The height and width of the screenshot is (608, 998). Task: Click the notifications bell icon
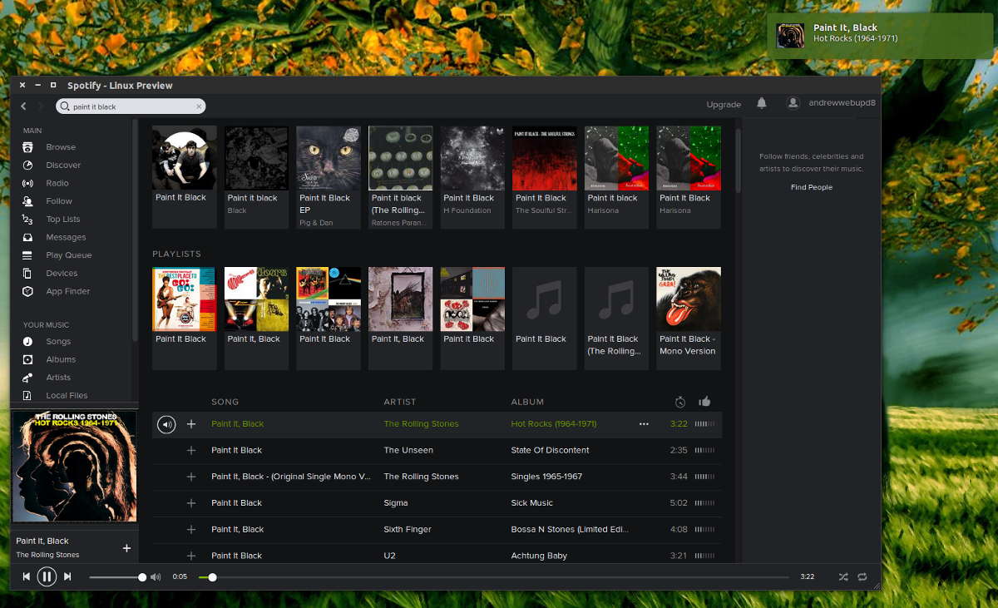point(762,103)
